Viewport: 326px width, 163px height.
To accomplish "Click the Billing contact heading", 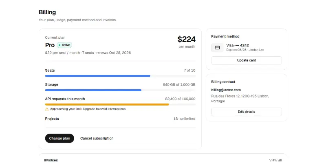I will point(223,82).
